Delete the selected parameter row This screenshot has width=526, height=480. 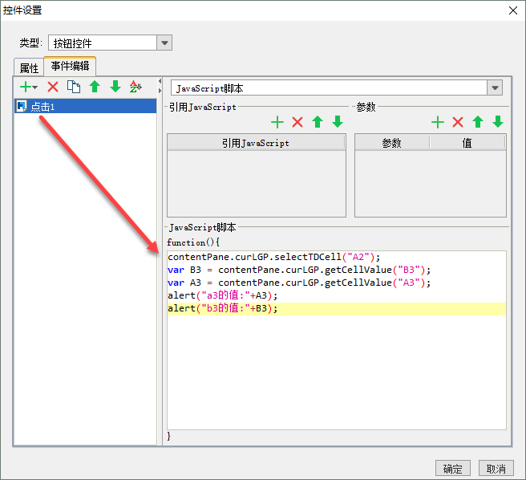point(458,122)
